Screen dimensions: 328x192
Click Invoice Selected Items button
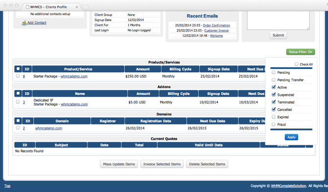[x=162, y=164]
